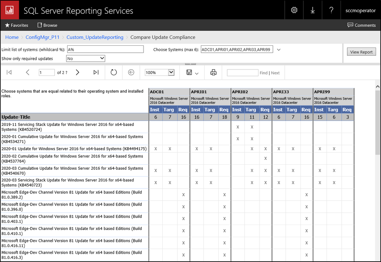Refresh the report
Image resolution: width=381 pixels, height=262 pixels.
click(113, 72)
